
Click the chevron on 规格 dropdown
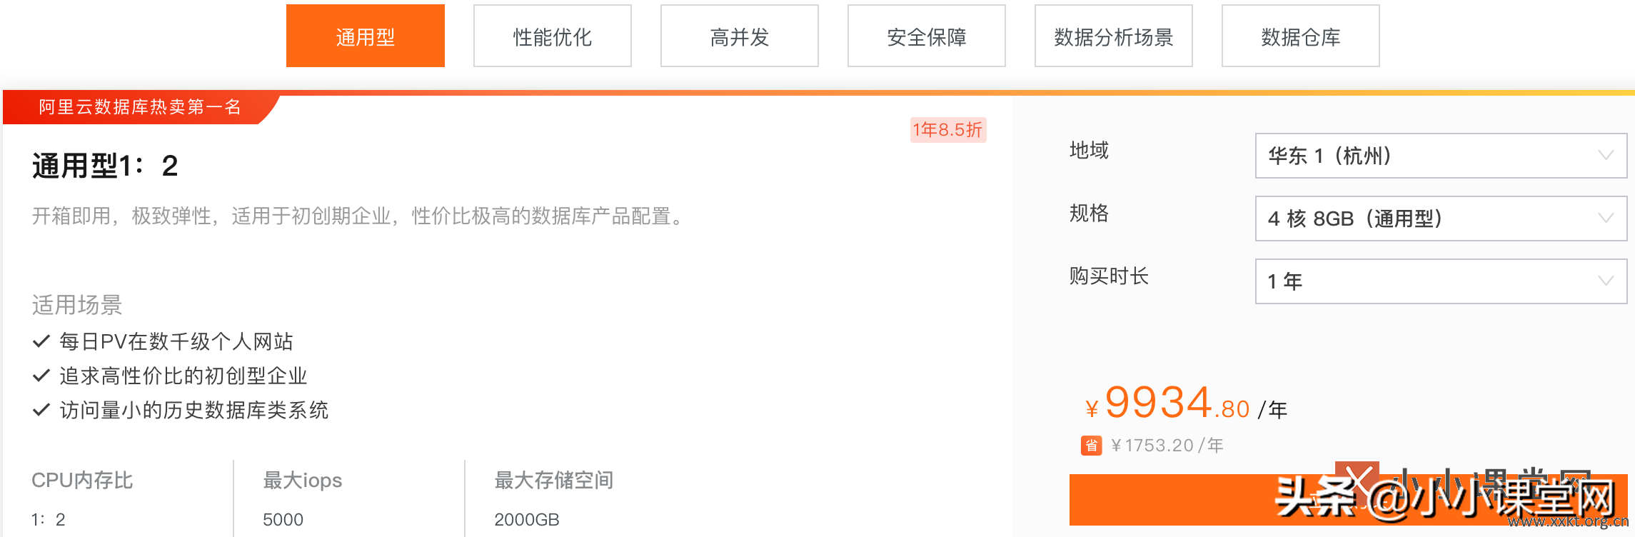[1606, 219]
